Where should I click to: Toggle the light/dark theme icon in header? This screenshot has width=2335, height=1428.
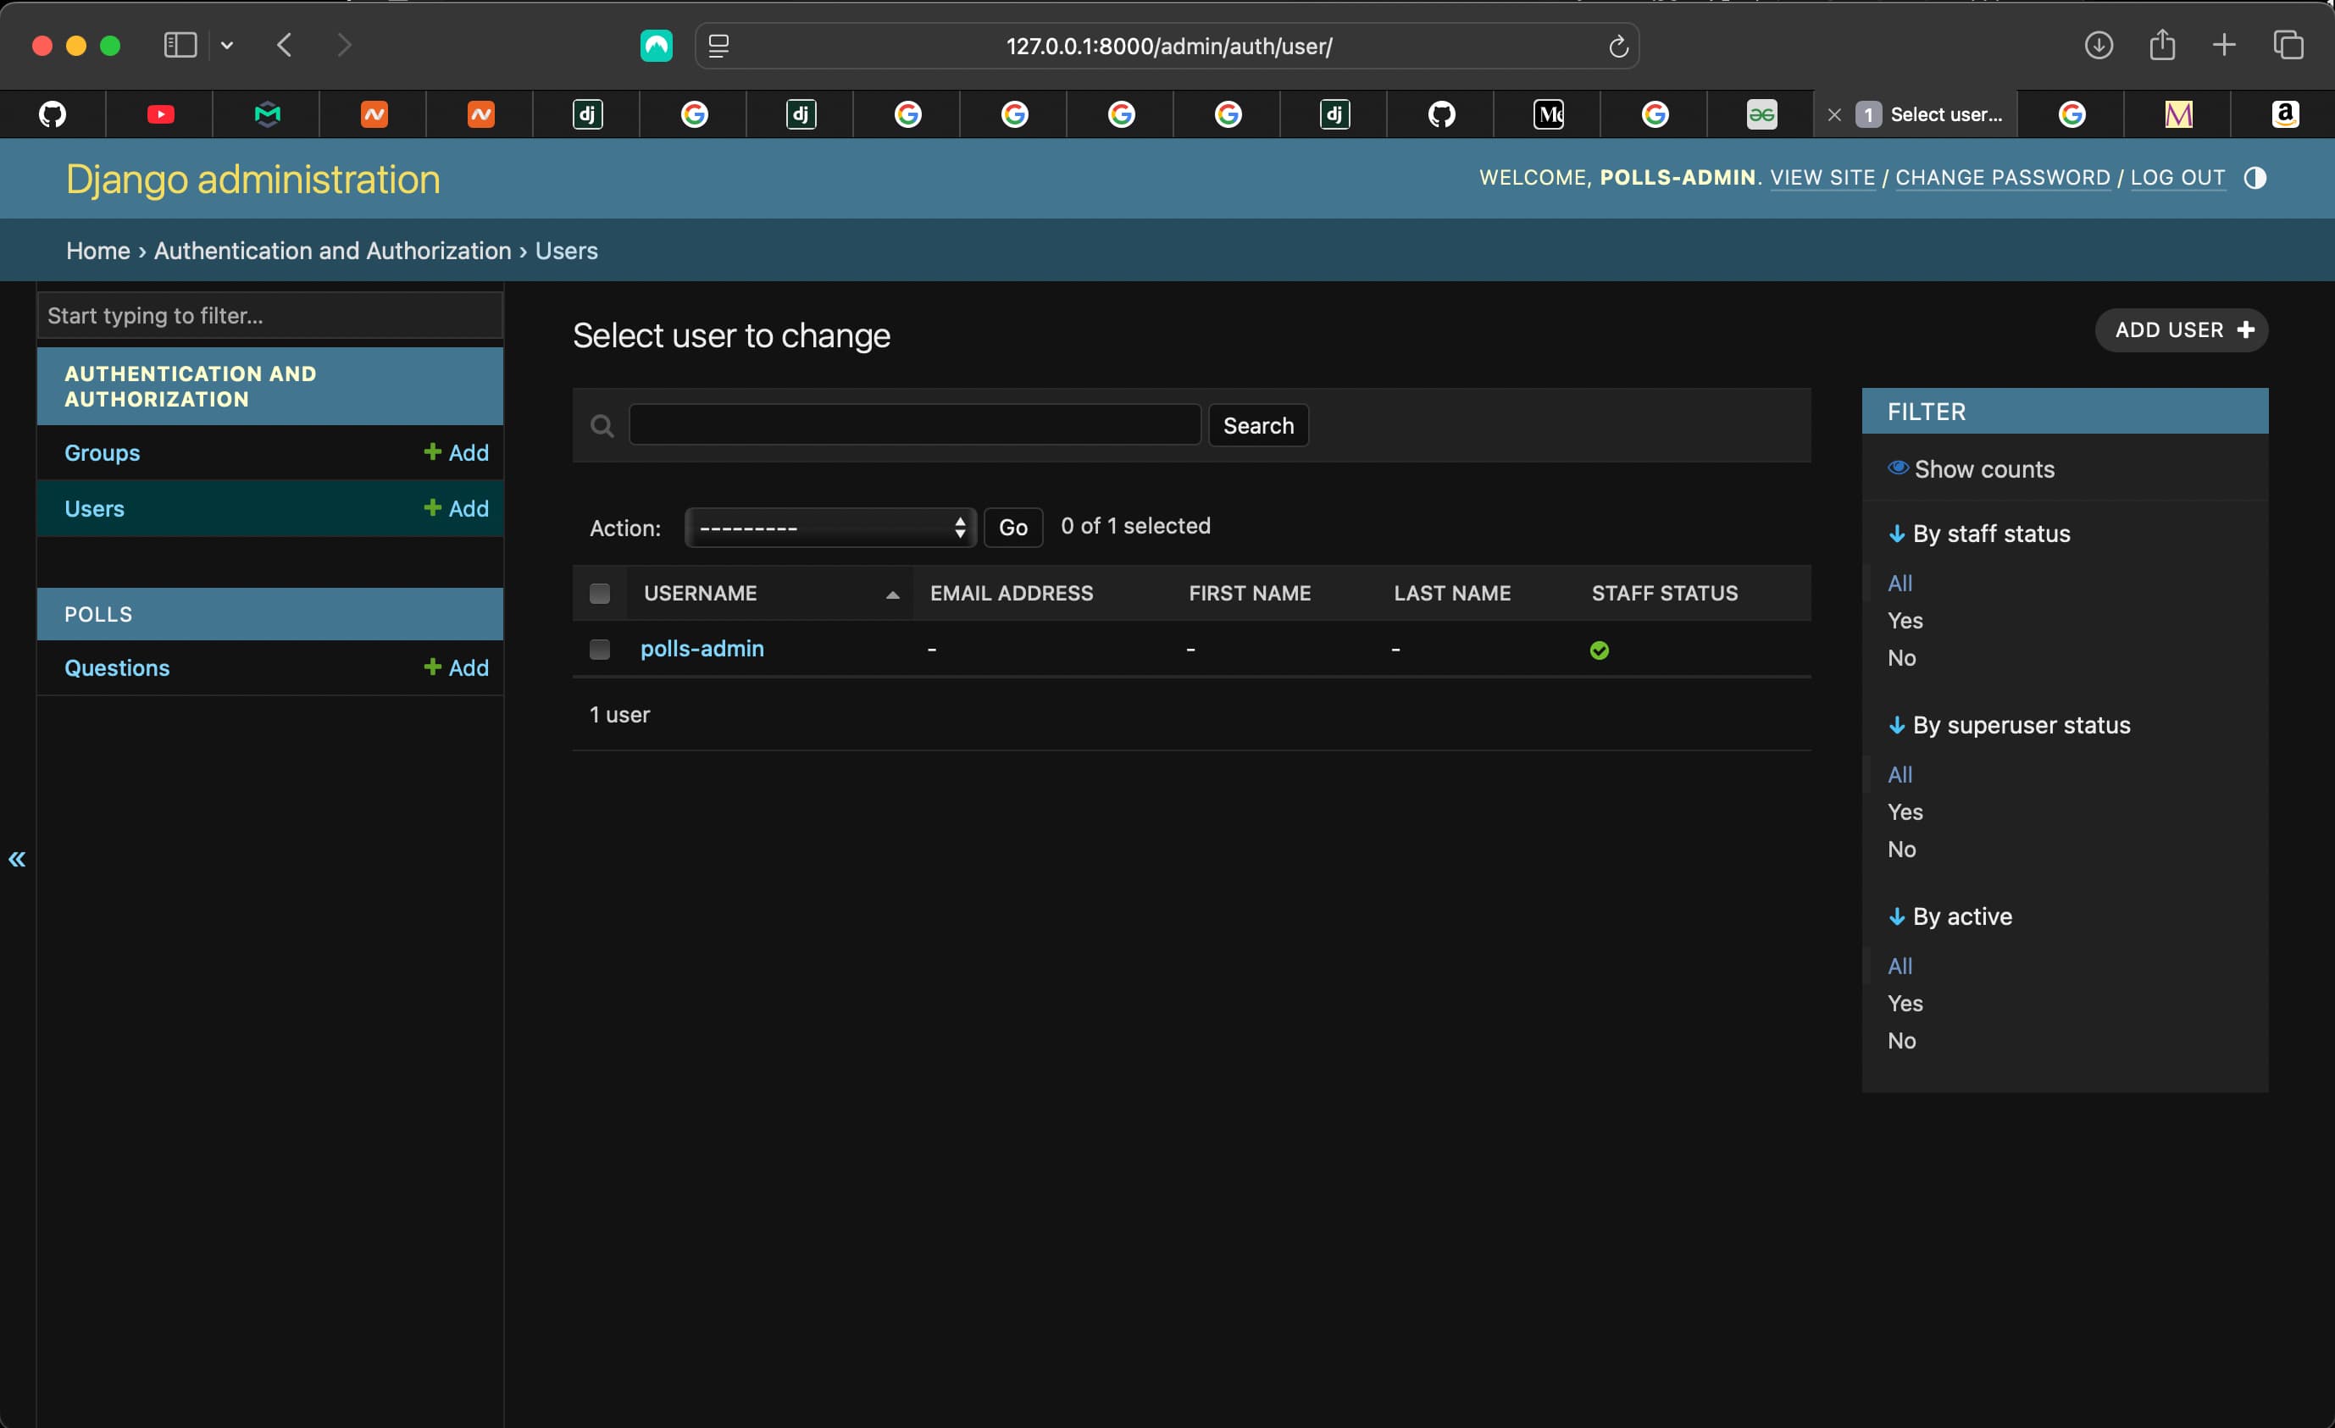(x=2255, y=178)
